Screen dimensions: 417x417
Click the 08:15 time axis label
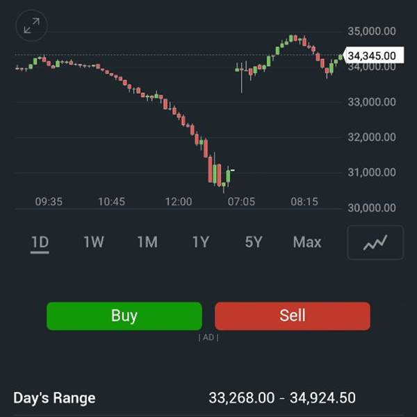click(304, 202)
